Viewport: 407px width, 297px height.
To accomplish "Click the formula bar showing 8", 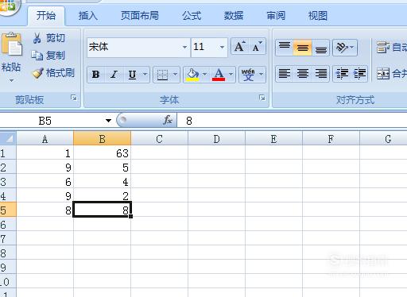I will [x=292, y=121].
